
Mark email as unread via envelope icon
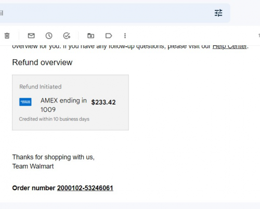click(31, 36)
